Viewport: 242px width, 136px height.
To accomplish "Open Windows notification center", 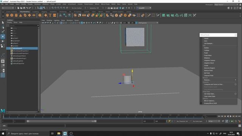I will click(238, 133).
